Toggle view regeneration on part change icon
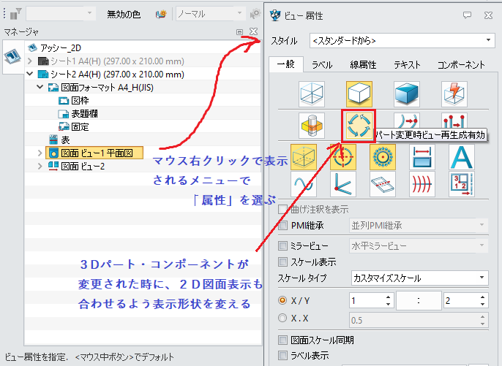 pos(359,126)
